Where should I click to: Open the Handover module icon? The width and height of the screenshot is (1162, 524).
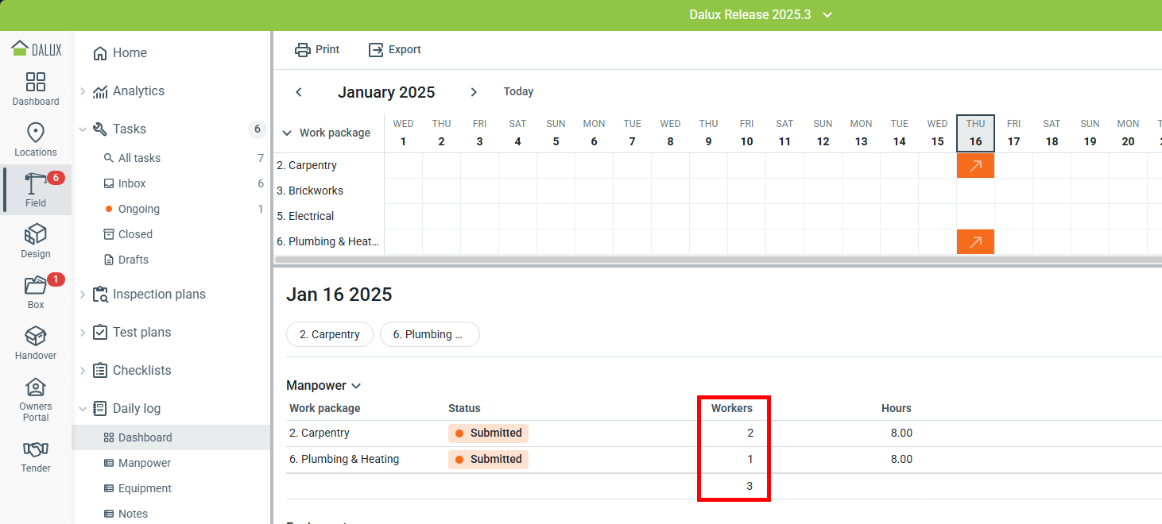pos(36,337)
